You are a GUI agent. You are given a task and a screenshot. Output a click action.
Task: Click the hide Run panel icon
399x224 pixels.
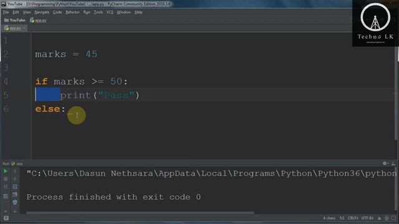(393, 164)
